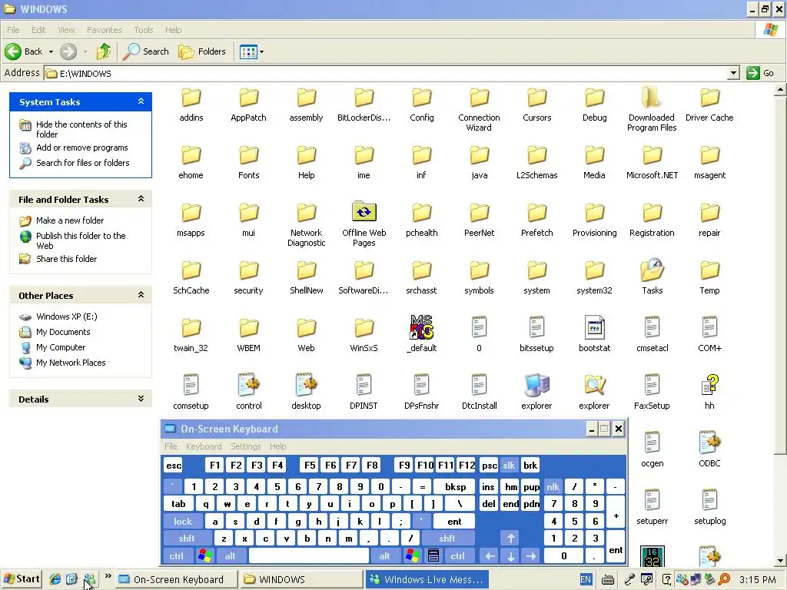Viewport: 787px width, 590px height.
Task: Click Add or remove programs link
Action: coord(81,147)
